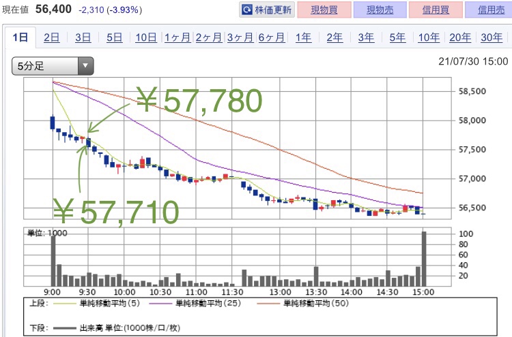Select the 1日 chart tab
Screen dimensions: 512x337
pos(20,37)
